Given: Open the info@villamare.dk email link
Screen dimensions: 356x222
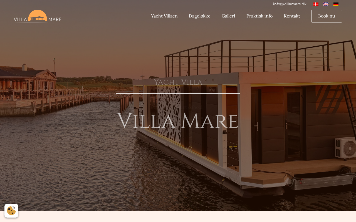Looking at the screenshot, I should (x=290, y=4).
